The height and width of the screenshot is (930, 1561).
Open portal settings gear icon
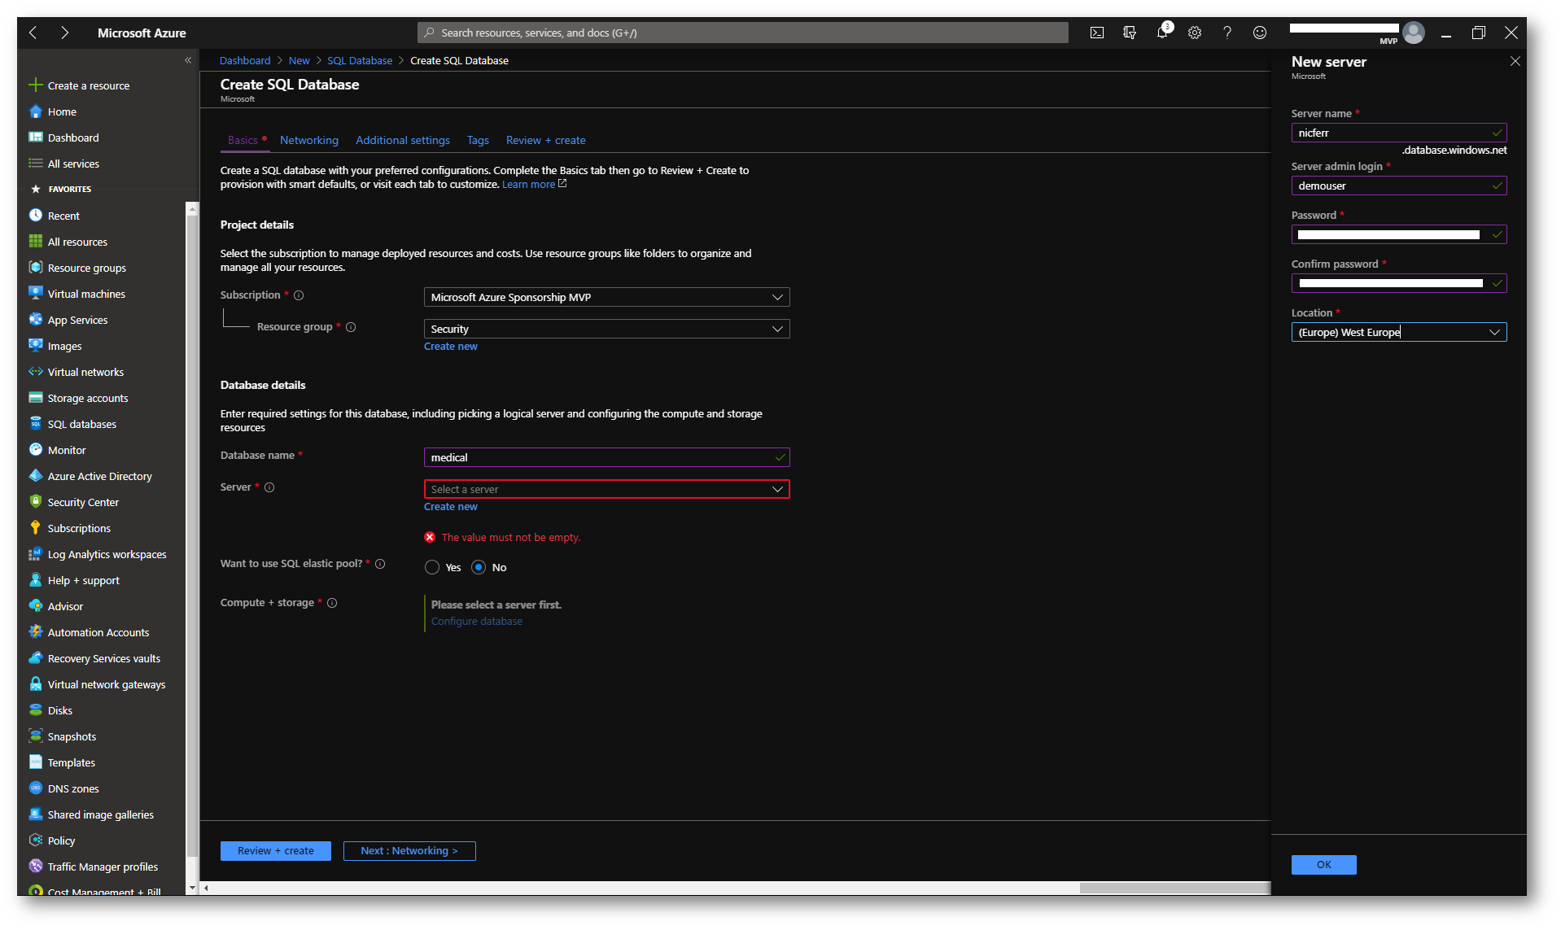point(1194,33)
